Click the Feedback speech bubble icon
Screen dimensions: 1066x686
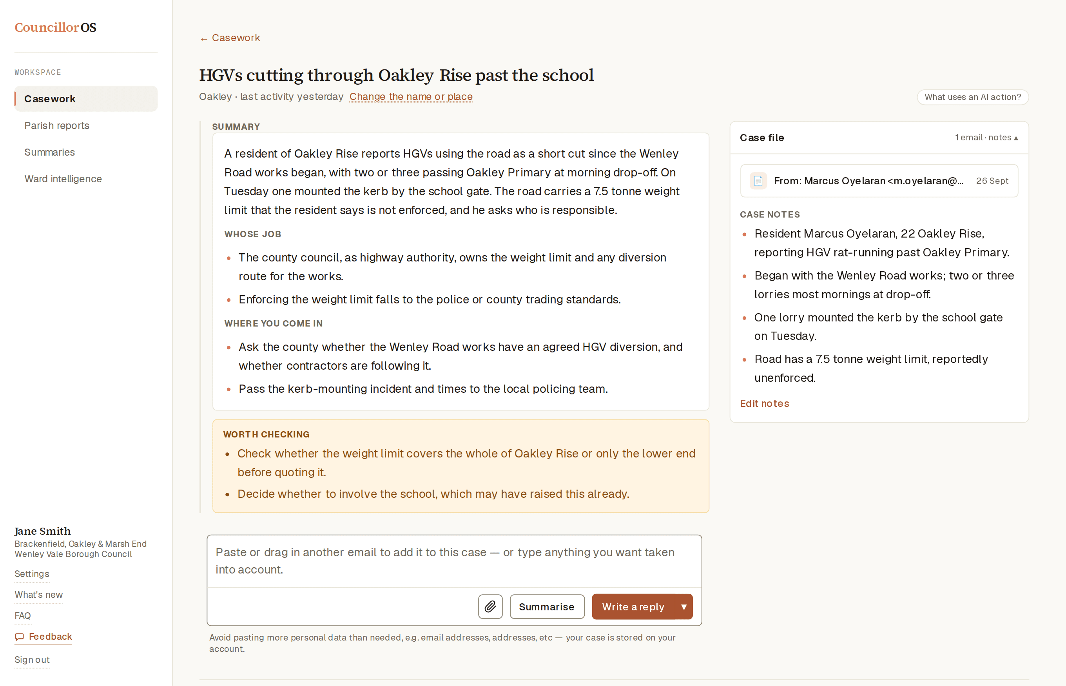pyautogui.click(x=19, y=637)
